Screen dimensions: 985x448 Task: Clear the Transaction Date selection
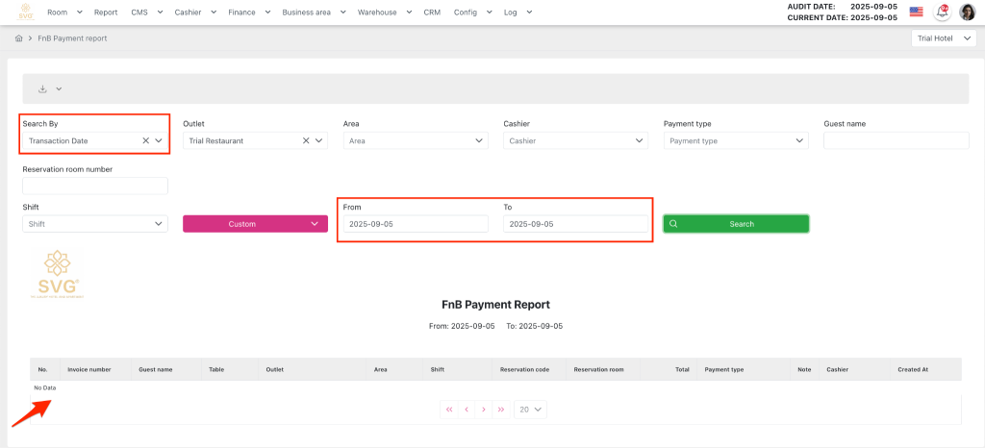pos(146,140)
